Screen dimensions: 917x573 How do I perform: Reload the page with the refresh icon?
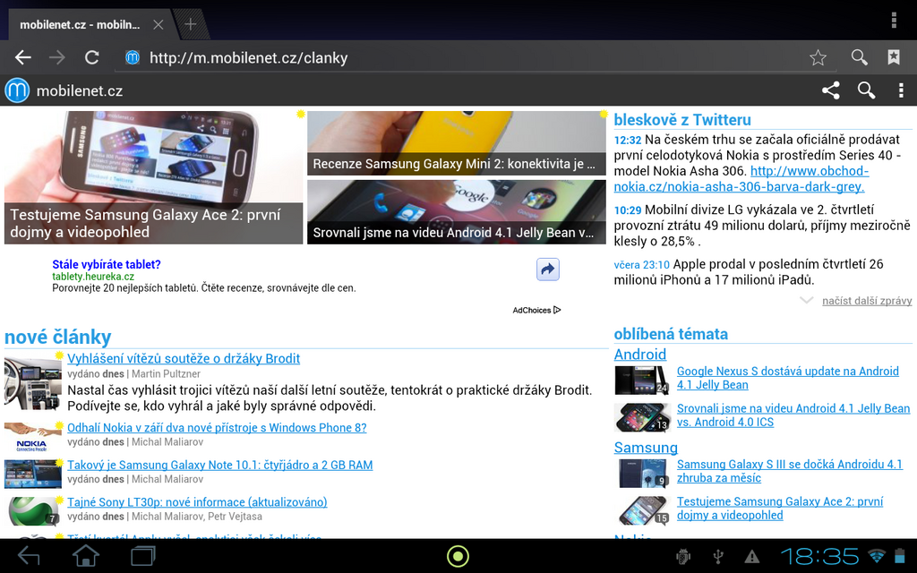(92, 56)
